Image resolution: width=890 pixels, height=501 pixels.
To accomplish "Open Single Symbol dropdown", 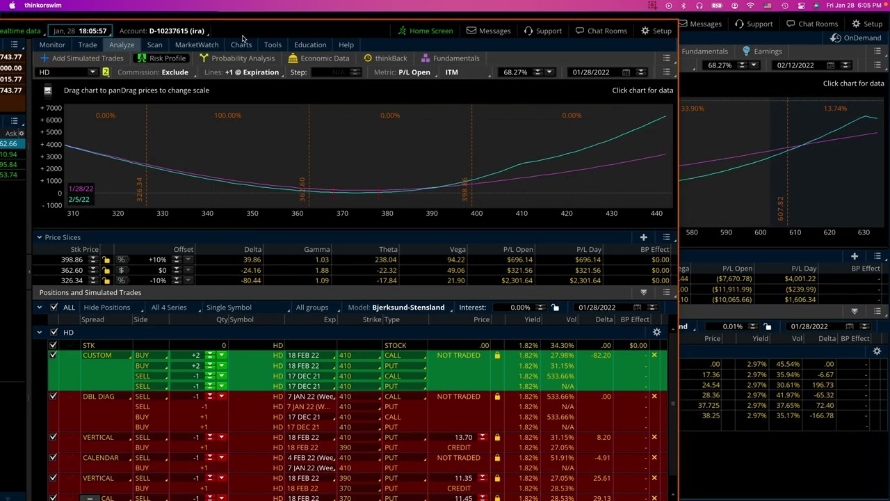I will pyautogui.click(x=247, y=308).
